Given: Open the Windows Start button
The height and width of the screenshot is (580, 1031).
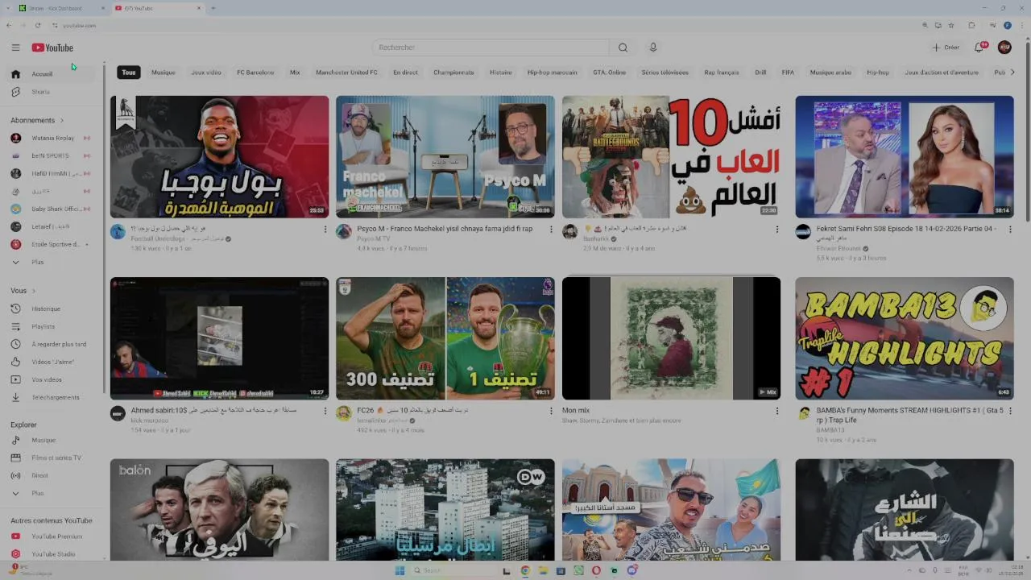Looking at the screenshot, I should [x=400, y=570].
